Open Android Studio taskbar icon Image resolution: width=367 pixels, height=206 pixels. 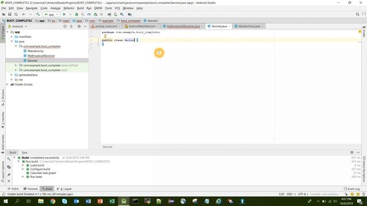coord(124,201)
